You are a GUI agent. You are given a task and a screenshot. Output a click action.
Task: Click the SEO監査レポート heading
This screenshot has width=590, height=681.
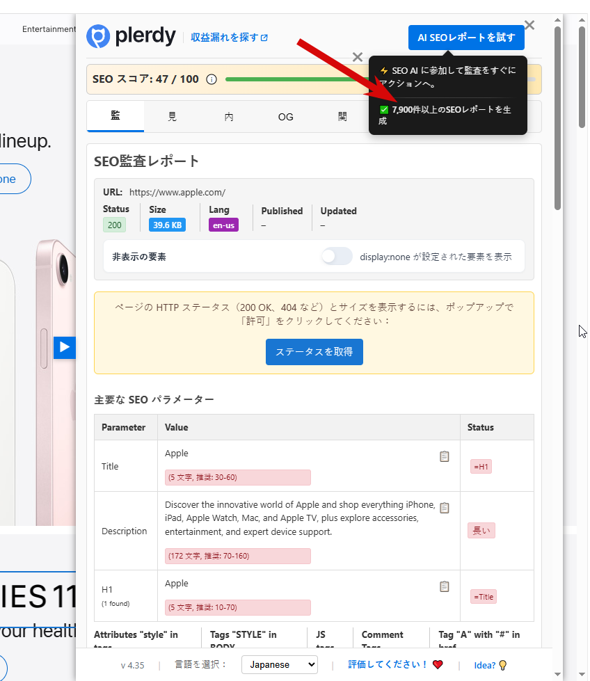[x=146, y=161]
